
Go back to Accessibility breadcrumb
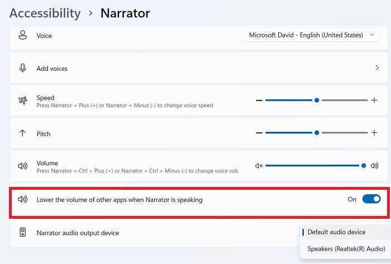point(44,13)
